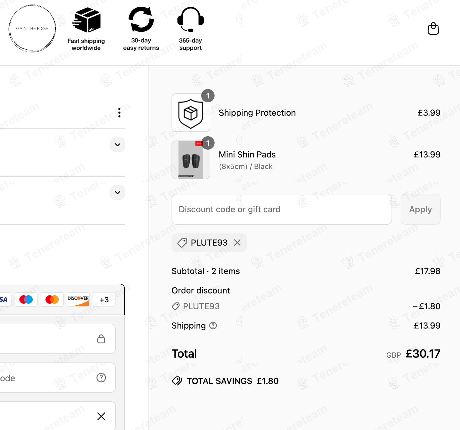Click the fast shipping worldwide box icon
Viewport: 460px width, 430px height.
point(86,20)
